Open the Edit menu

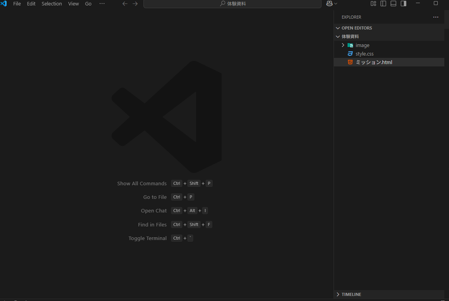pyautogui.click(x=31, y=4)
